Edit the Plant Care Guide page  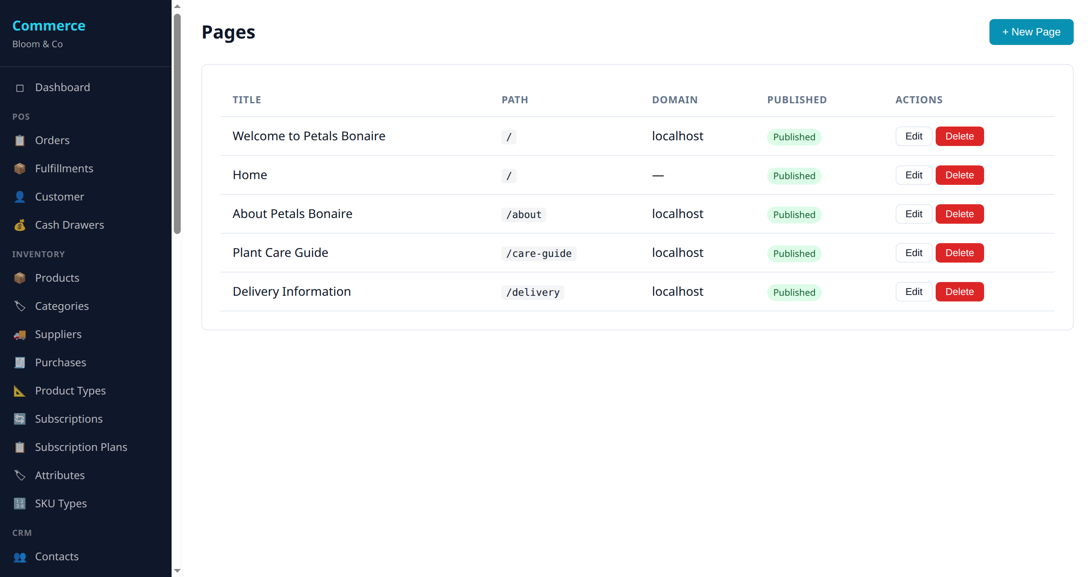point(914,253)
